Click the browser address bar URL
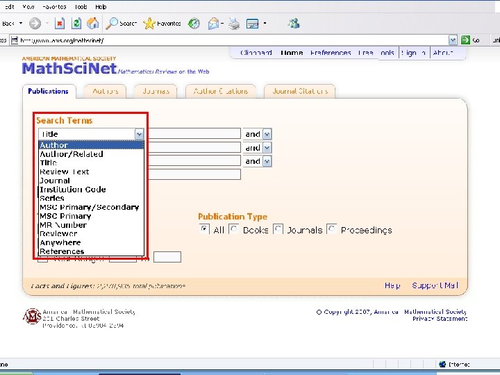Viewport: 500px width, 375px height. [62, 40]
